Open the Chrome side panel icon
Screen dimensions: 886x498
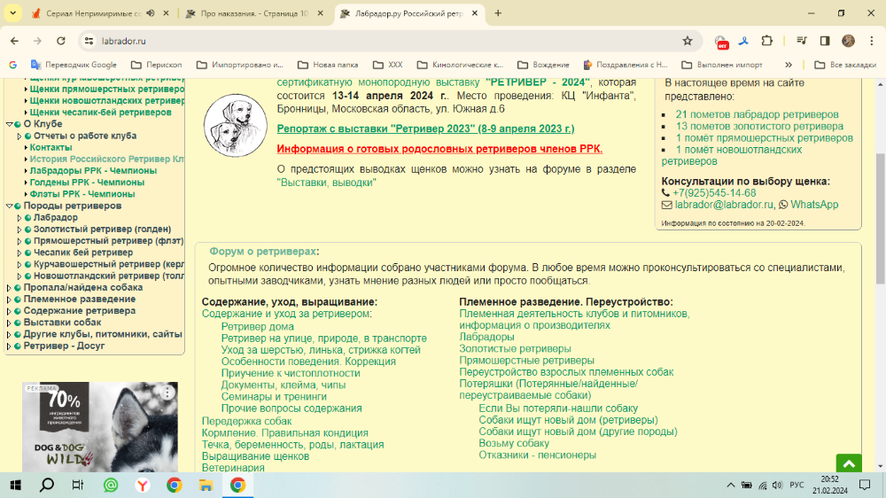(x=825, y=41)
